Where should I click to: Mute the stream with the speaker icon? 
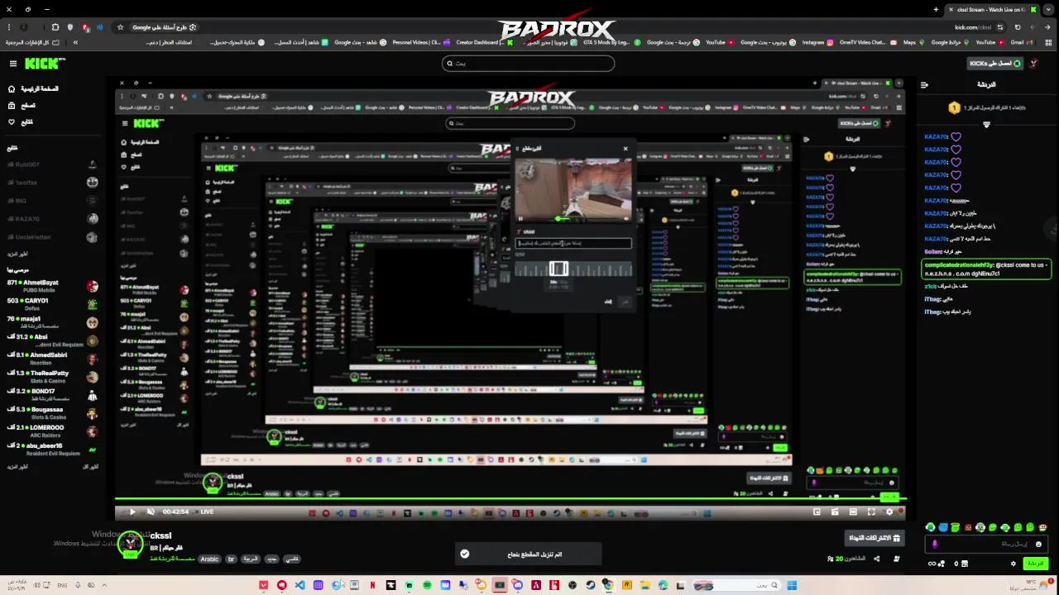click(151, 512)
